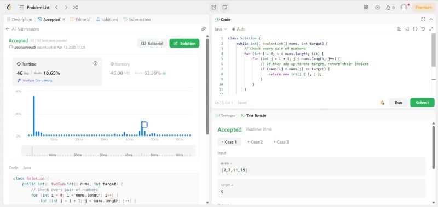Reset code to default icon
The width and height of the screenshot is (438, 207).
(x=423, y=29)
